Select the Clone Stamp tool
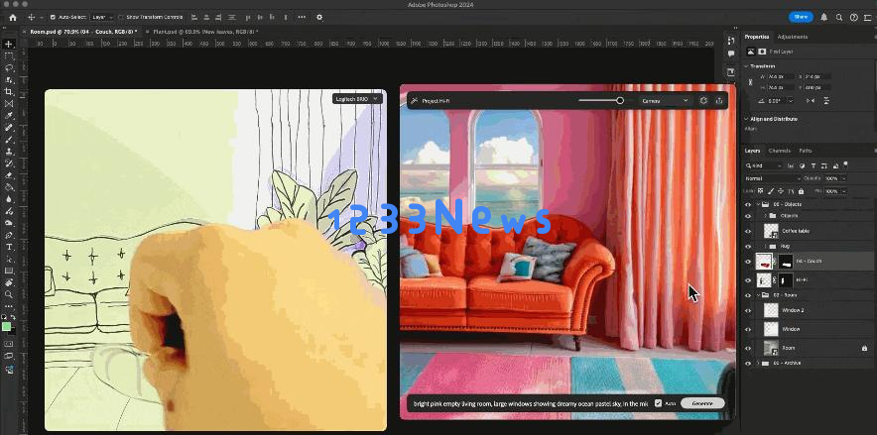 click(8, 152)
